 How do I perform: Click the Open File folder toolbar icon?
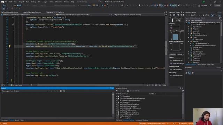15,6
